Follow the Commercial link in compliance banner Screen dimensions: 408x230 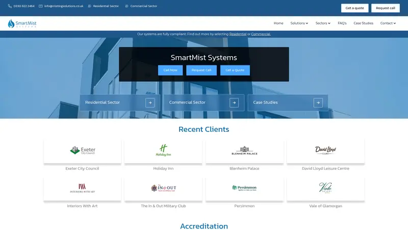click(261, 34)
